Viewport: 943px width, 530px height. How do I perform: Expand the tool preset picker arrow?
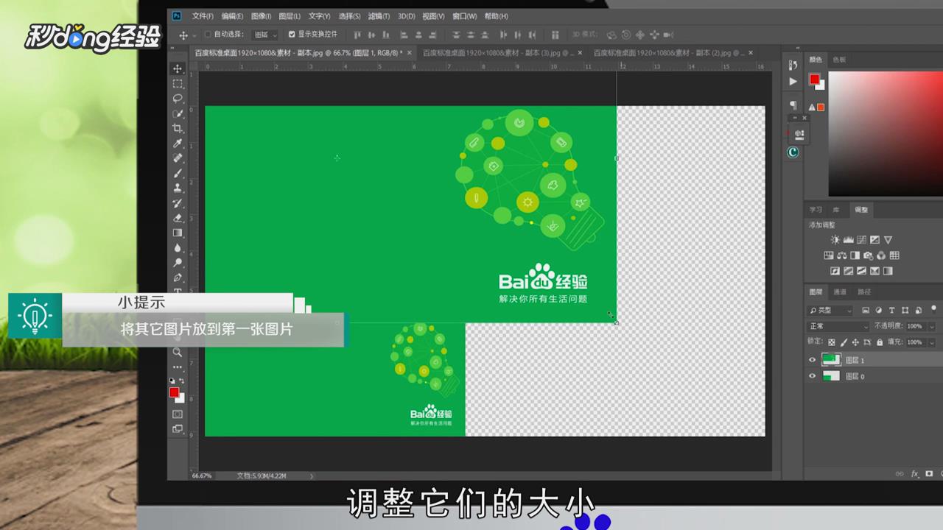coord(194,35)
